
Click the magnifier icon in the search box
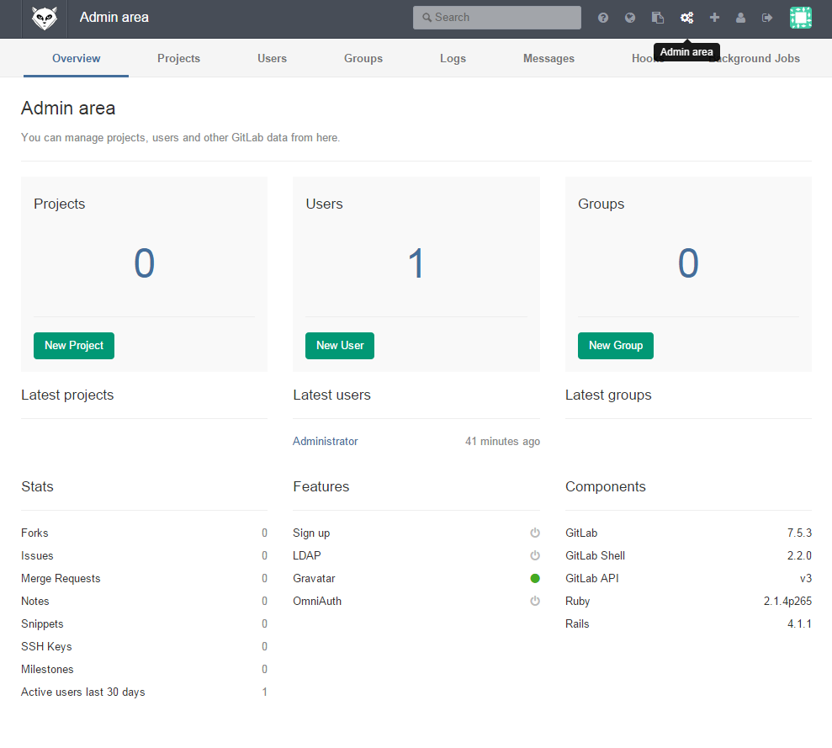(427, 18)
